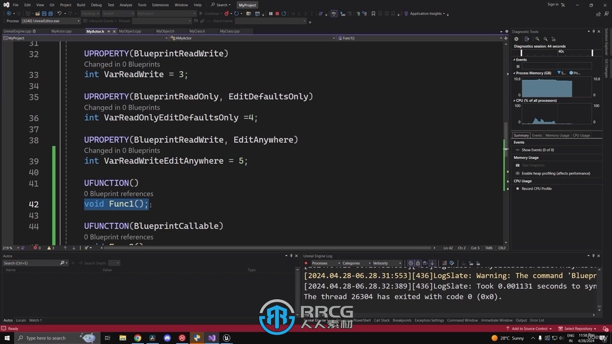Open Unreal Engine from the taskbar
The height and width of the screenshot is (344, 612).
(227, 338)
